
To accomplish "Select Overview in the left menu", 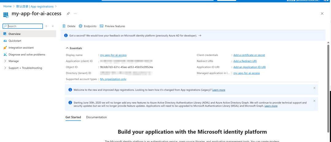I will point(28,34).
